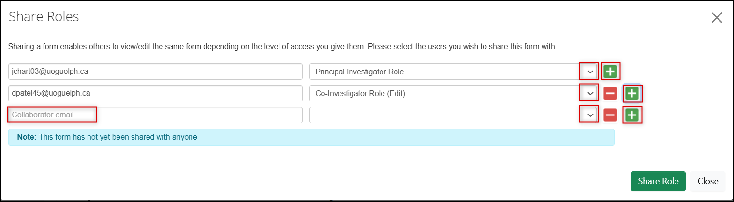Viewport: 734px width, 202px height.
Task: Click the Co-Investigator Role (Edit) text in the select box
Action: pos(360,93)
